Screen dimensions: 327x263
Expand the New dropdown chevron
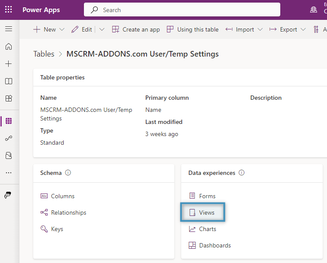point(62,29)
